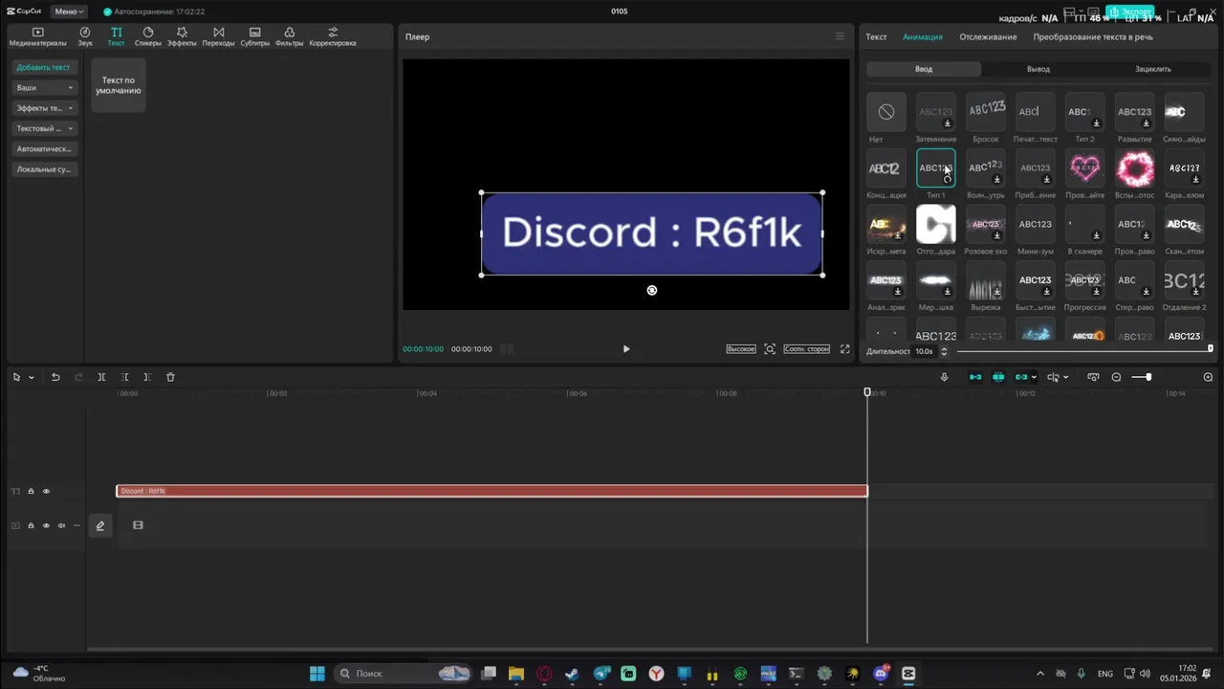Play the video preview
Screen dimensions: 1224x689
pos(626,349)
